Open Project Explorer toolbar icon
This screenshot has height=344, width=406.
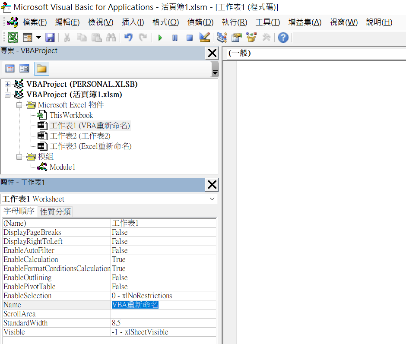coord(222,38)
